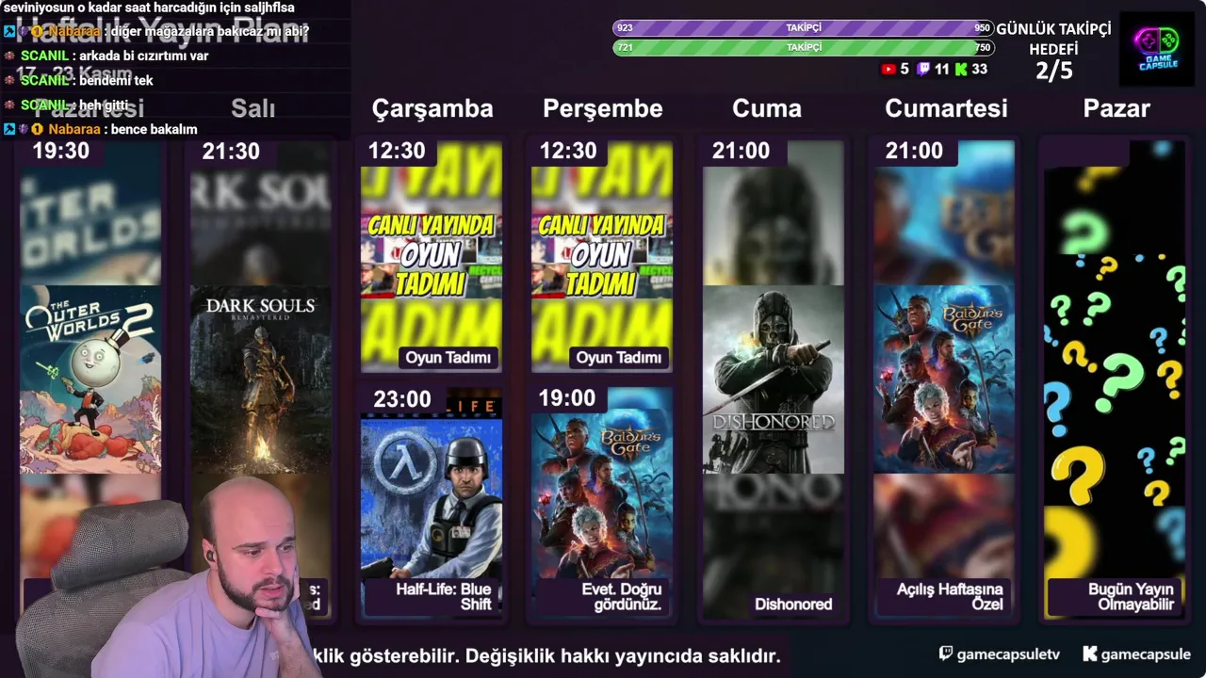This screenshot has height=678, width=1206.
Task: Select the Cumartesi day header
Action: pyautogui.click(x=946, y=108)
